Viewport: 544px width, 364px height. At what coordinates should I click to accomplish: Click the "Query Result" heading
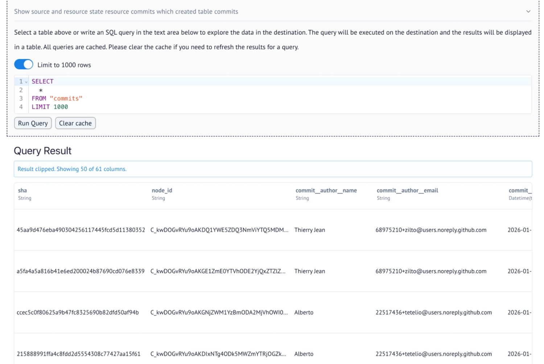click(42, 151)
